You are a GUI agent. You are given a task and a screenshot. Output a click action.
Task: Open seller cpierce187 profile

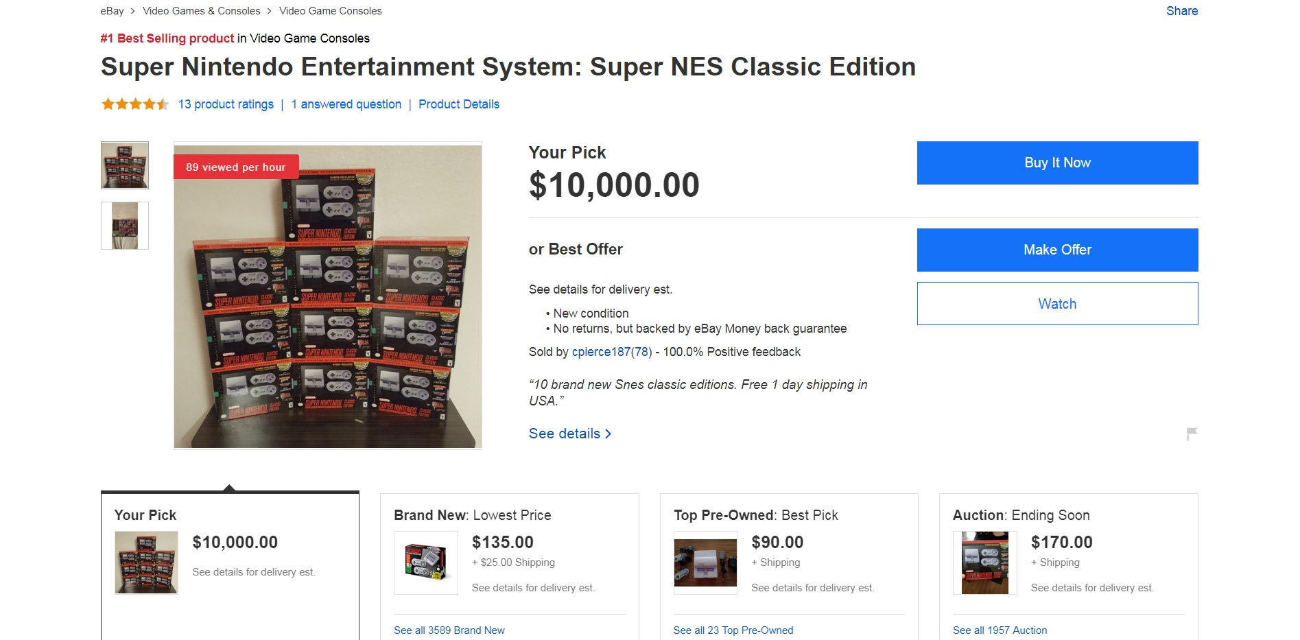(601, 352)
